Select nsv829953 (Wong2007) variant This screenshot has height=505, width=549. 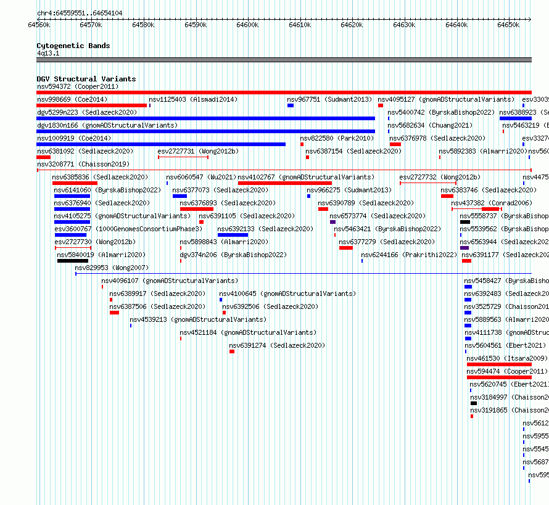tap(112, 268)
